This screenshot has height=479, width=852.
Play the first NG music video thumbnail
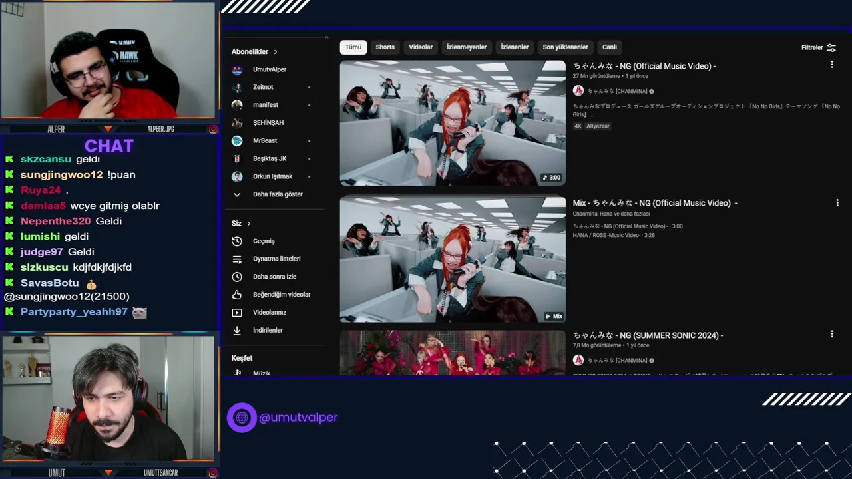tap(453, 123)
